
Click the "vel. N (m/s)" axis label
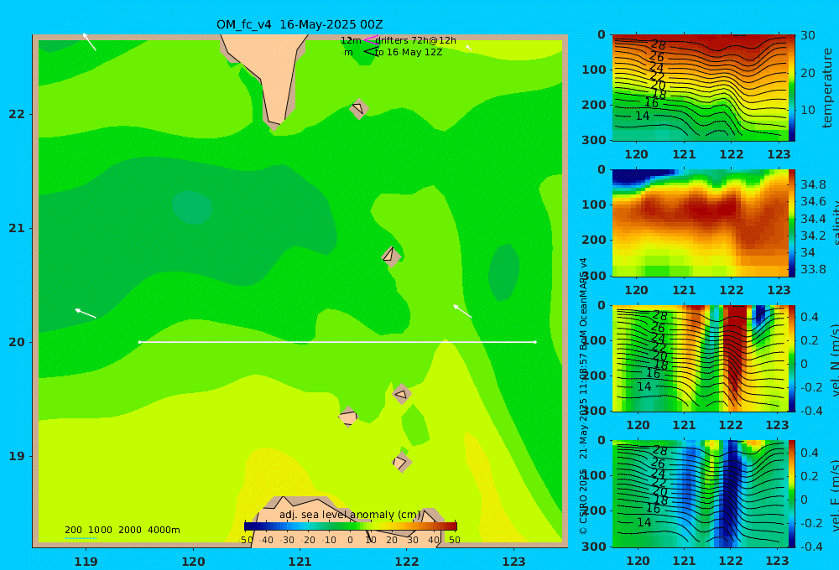pos(834,360)
